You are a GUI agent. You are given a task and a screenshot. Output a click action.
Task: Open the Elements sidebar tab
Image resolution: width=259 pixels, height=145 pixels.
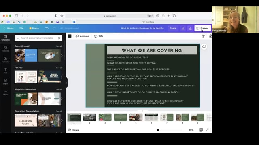coord(5,49)
